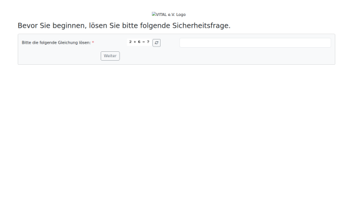
Task: Click the Weiter button
Action: pyautogui.click(x=110, y=56)
